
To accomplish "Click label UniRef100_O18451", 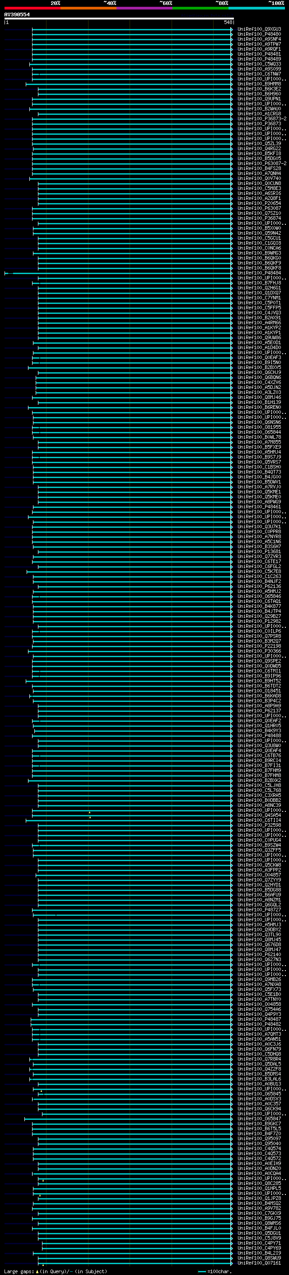I will (x=259, y=691).
